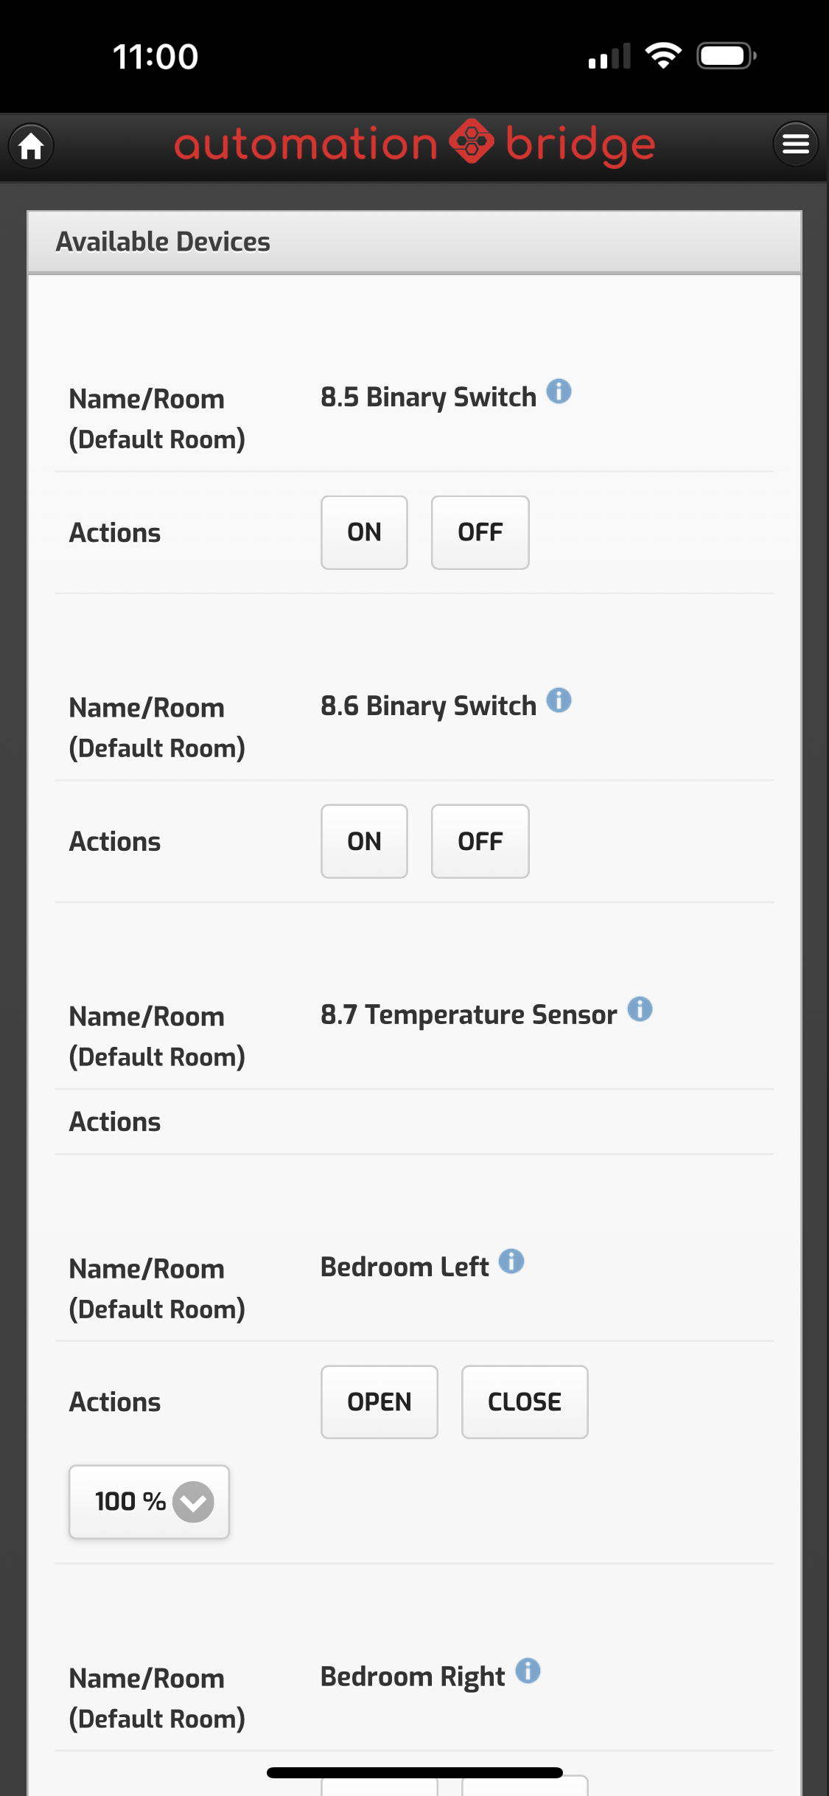
Task: Open the hamburger menu icon
Action: coord(795,144)
